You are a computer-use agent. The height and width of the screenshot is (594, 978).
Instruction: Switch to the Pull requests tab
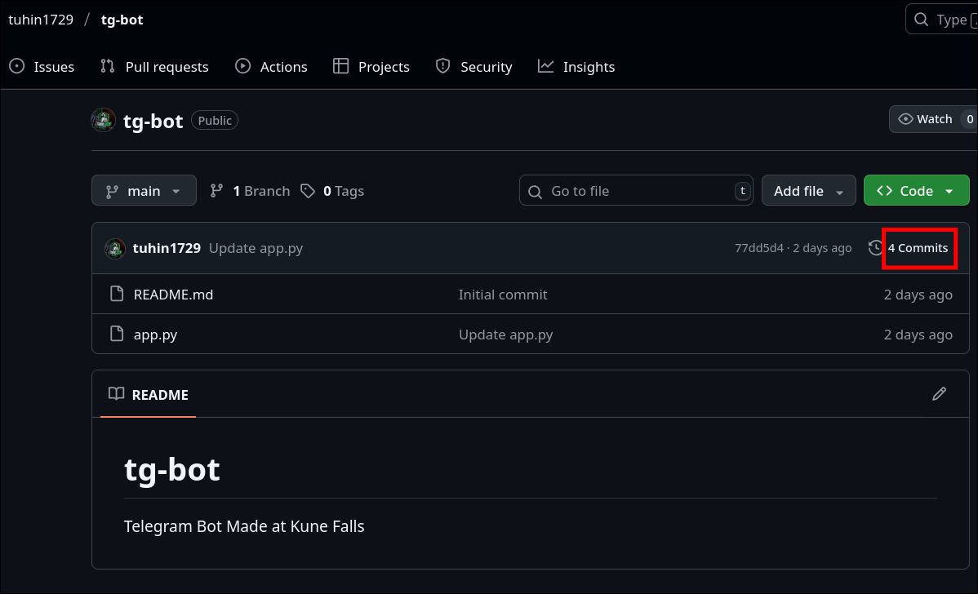(154, 67)
